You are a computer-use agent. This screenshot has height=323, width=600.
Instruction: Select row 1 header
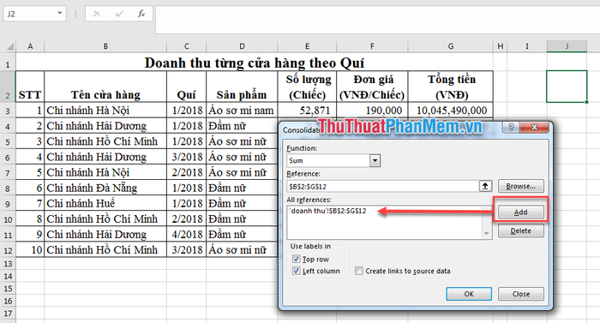[x=8, y=63]
